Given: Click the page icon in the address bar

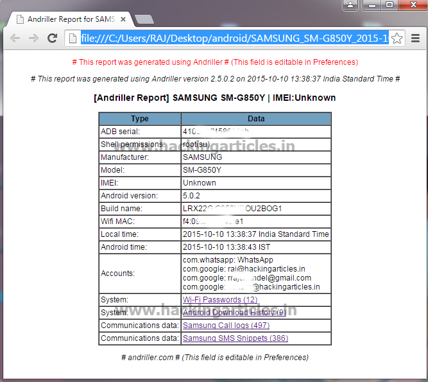Looking at the screenshot, I should 73,39.
